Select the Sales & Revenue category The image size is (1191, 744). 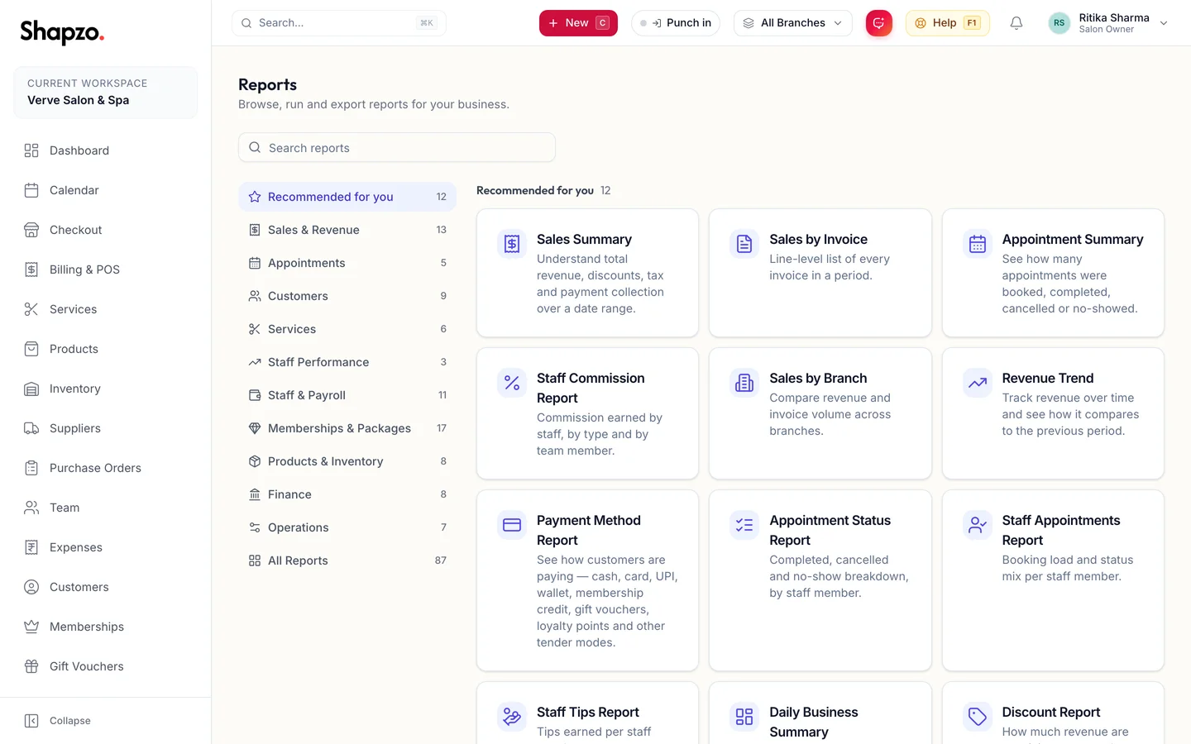(347, 230)
